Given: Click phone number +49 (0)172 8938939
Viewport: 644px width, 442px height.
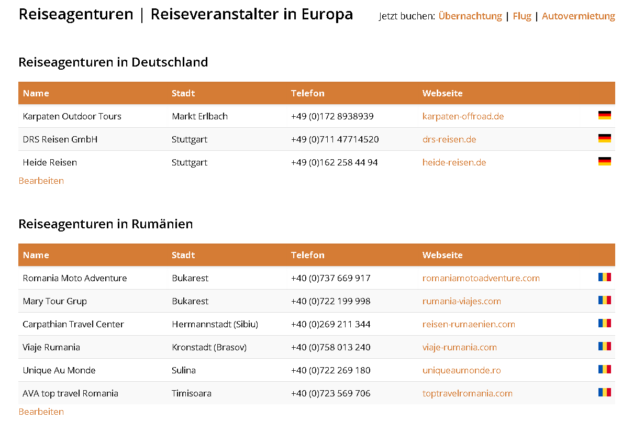Looking at the screenshot, I should pos(332,116).
